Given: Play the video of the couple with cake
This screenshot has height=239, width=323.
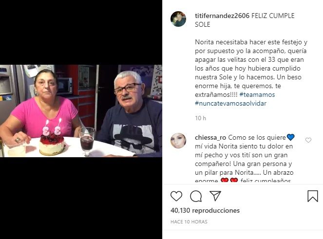Looking at the screenshot, I should click(81, 111).
